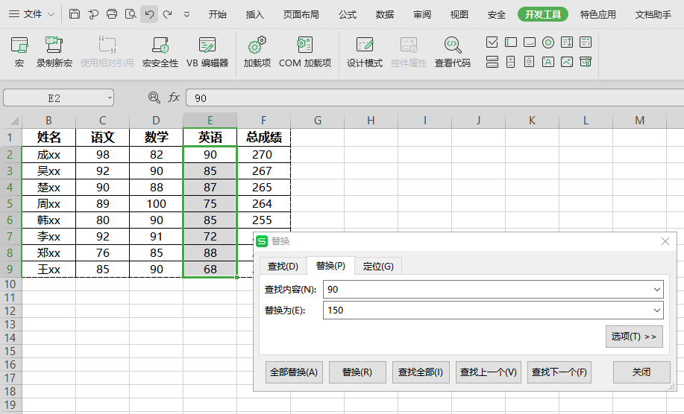
Task: Open the 公式 ribbon tab
Action: [347, 14]
